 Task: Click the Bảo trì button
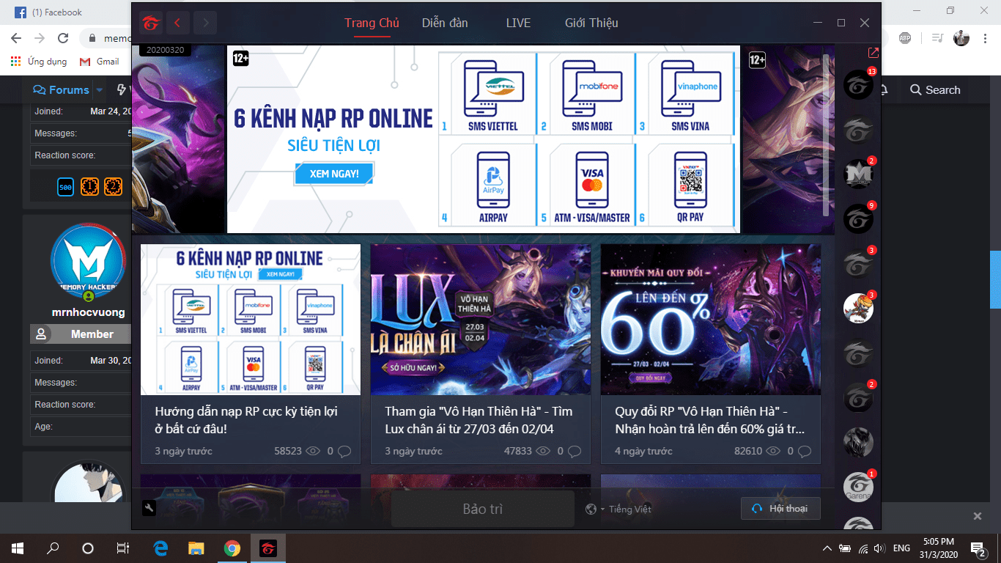click(x=483, y=509)
